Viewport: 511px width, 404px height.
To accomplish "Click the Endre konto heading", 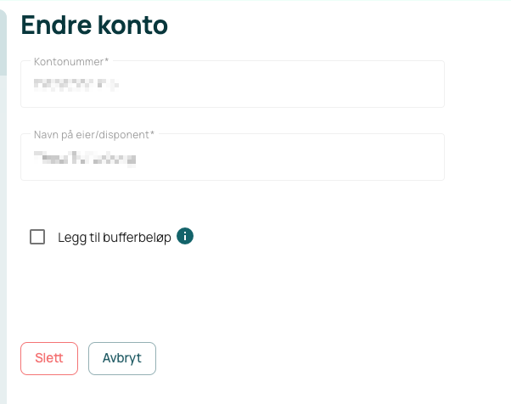I will tap(94, 25).
